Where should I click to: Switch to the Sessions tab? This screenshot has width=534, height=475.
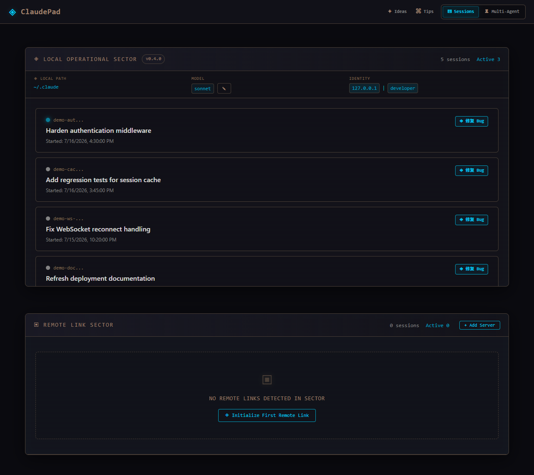pyautogui.click(x=461, y=12)
